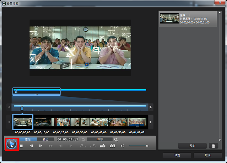Click the multi-scene split icon

[x=113, y=146]
